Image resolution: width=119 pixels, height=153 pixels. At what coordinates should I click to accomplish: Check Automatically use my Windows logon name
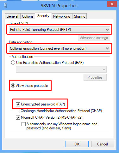click(23, 124)
